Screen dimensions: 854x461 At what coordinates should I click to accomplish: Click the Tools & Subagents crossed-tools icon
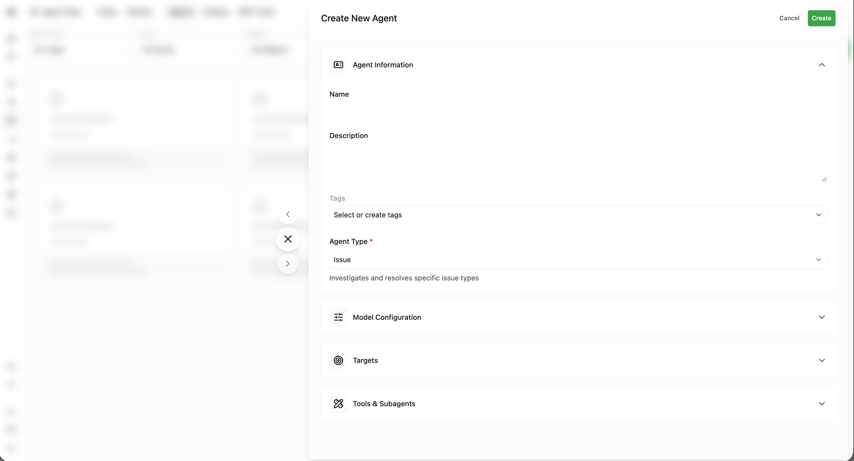point(338,403)
